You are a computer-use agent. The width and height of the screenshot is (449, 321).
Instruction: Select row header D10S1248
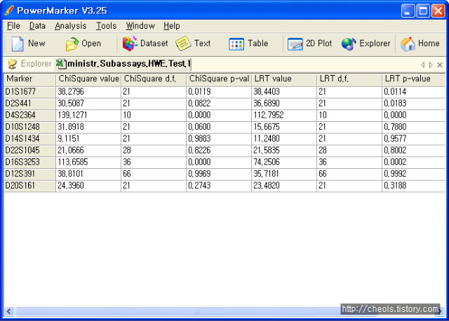[x=29, y=127]
